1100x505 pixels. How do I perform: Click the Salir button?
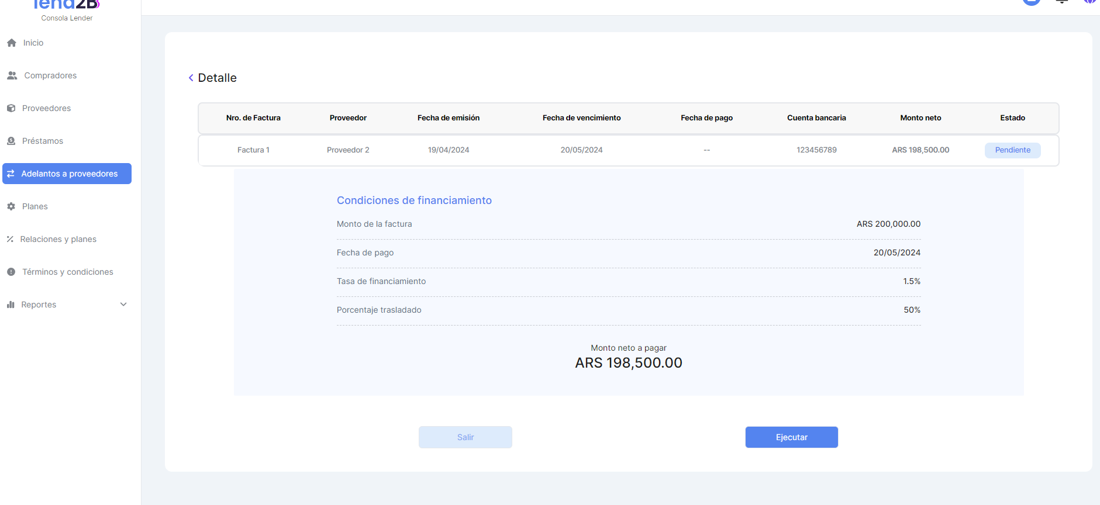465,437
